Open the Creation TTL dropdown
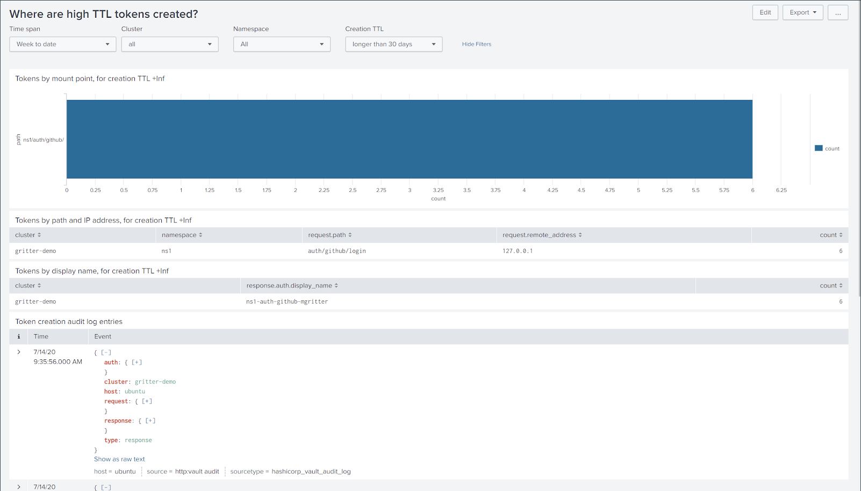861x491 pixels. click(393, 44)
